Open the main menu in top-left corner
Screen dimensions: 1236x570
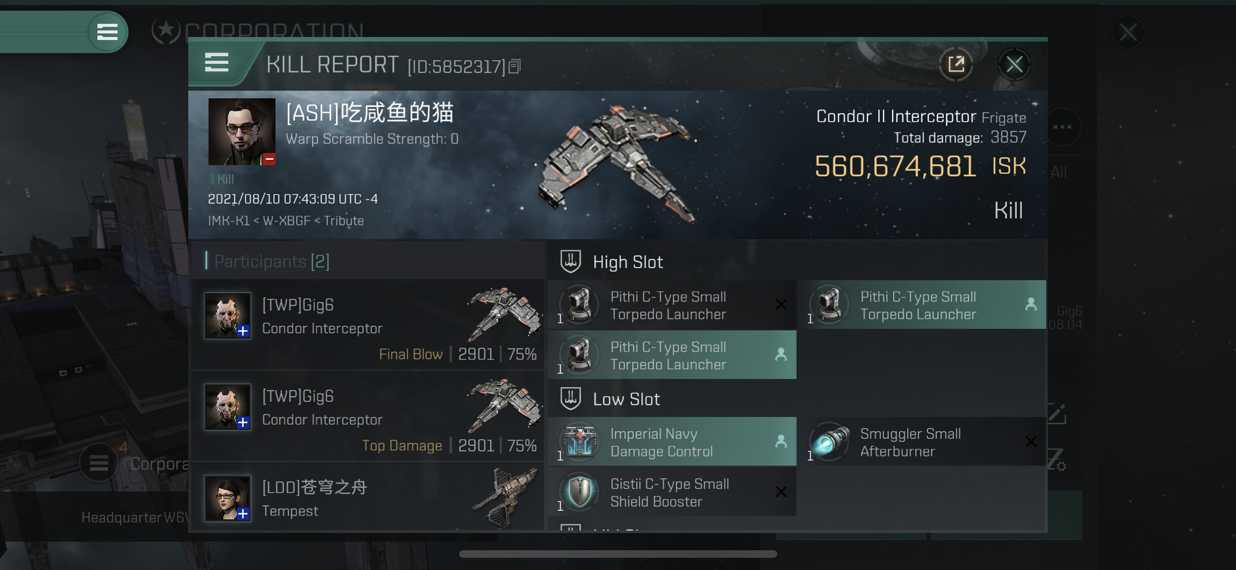pyautogui.click(x=107, y=32)
